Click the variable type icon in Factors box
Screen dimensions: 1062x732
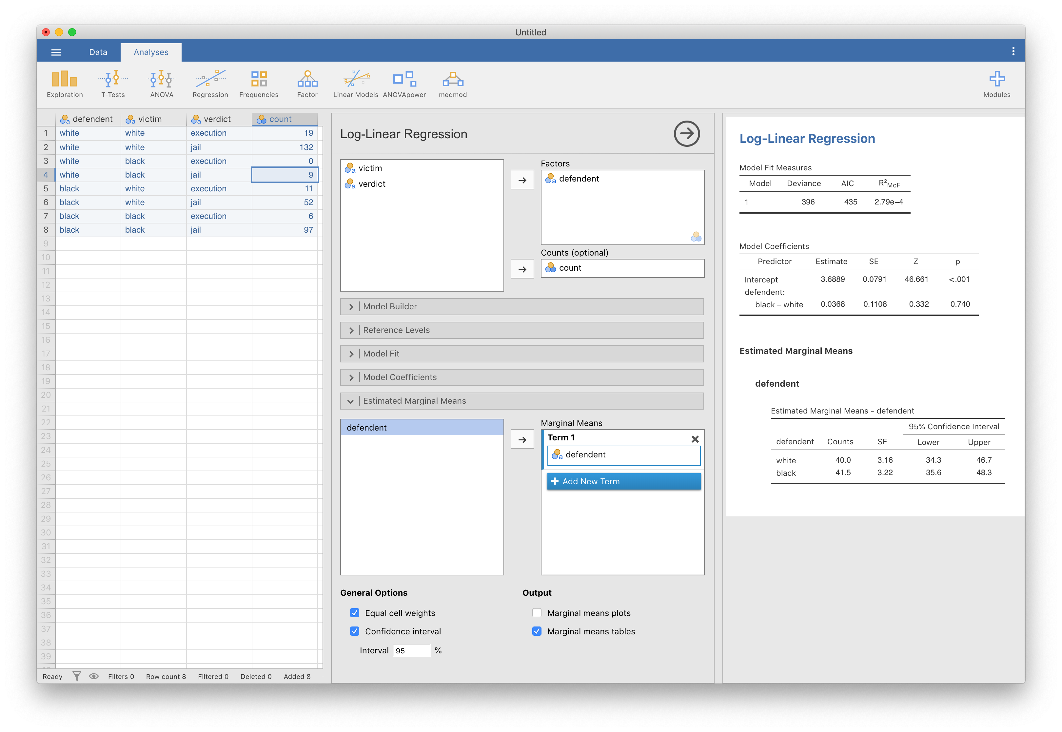(x=696, y=237)
